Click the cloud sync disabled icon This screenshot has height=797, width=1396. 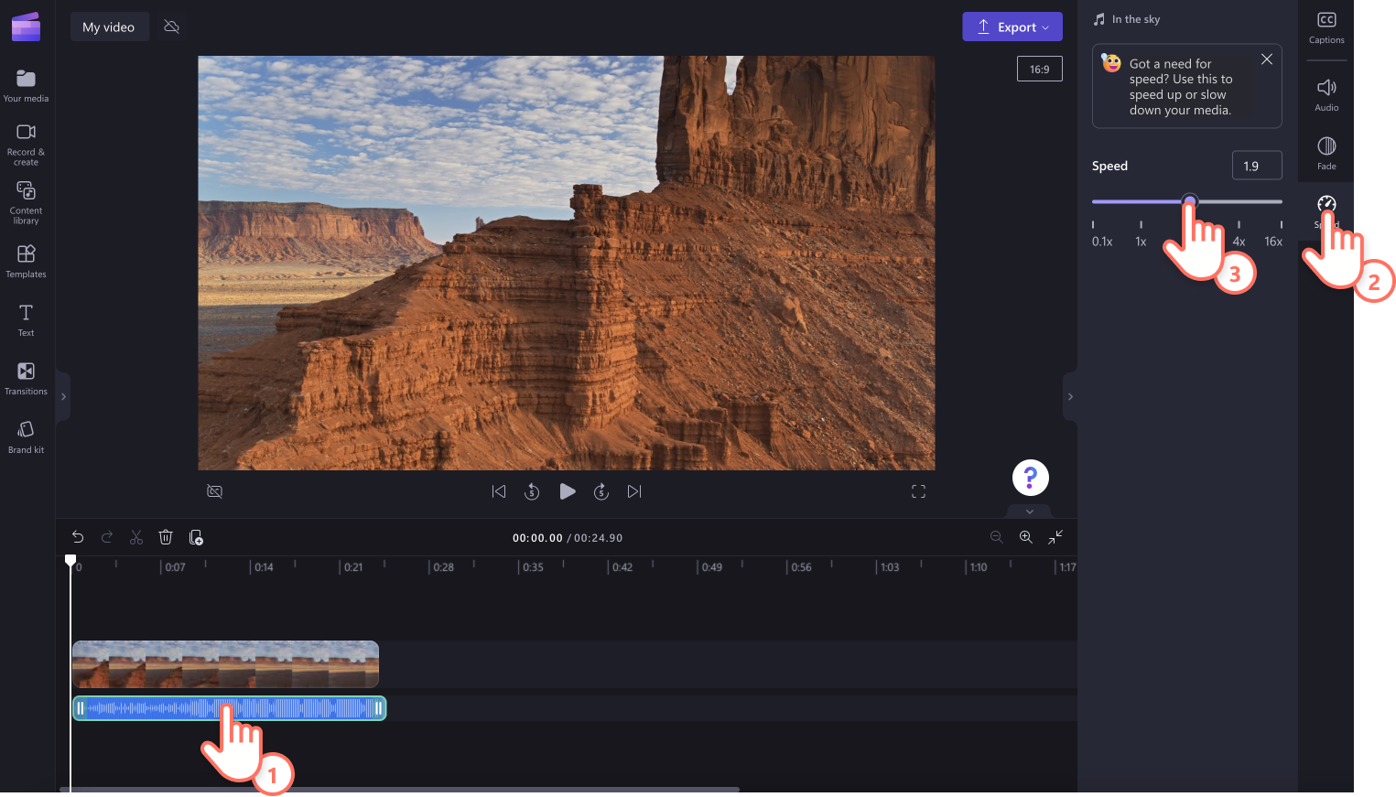pos(171,27)
